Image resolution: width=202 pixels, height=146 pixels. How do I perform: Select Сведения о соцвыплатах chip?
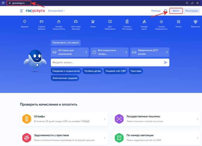point(66,71)
